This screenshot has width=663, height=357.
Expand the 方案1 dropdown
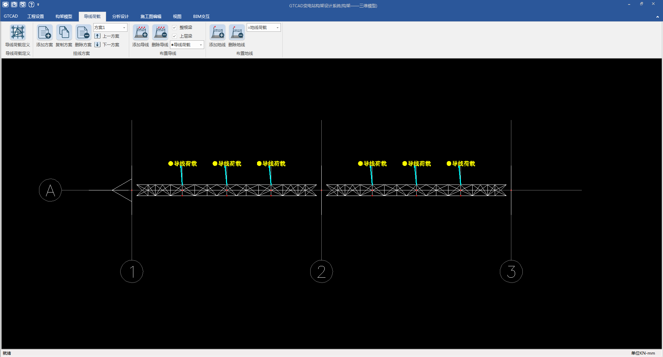pyautogui.click(x=124, y=28)
